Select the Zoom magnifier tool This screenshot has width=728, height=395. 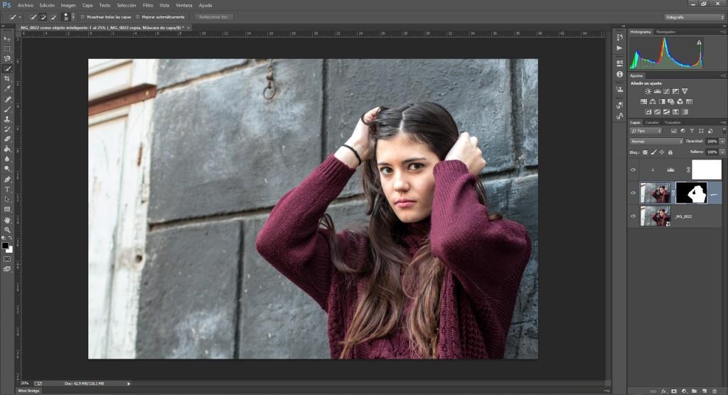click(7, 230)
